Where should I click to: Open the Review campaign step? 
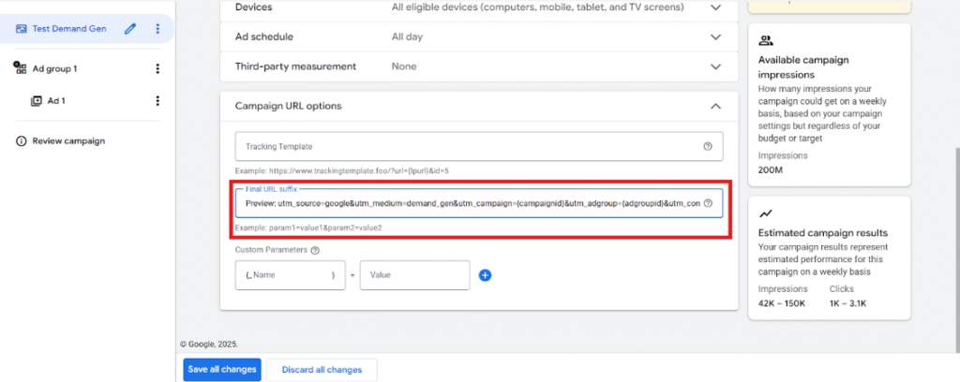click(67, 141)
